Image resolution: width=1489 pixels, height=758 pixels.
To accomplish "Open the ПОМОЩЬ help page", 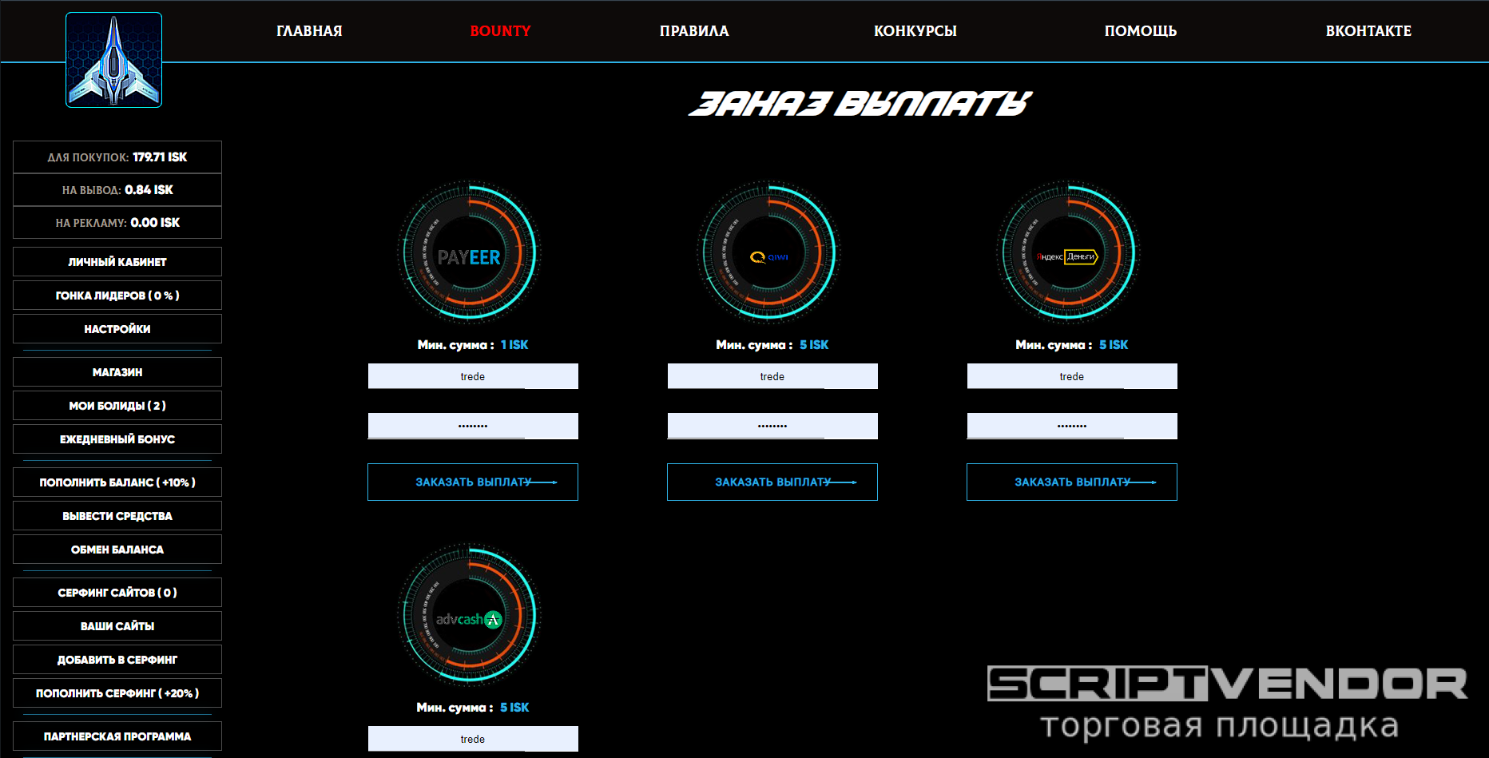I will (x=1141, y=31).
